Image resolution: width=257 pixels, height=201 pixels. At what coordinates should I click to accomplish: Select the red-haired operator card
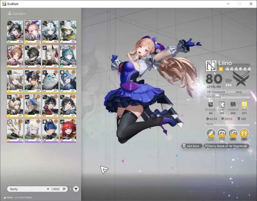68,131
